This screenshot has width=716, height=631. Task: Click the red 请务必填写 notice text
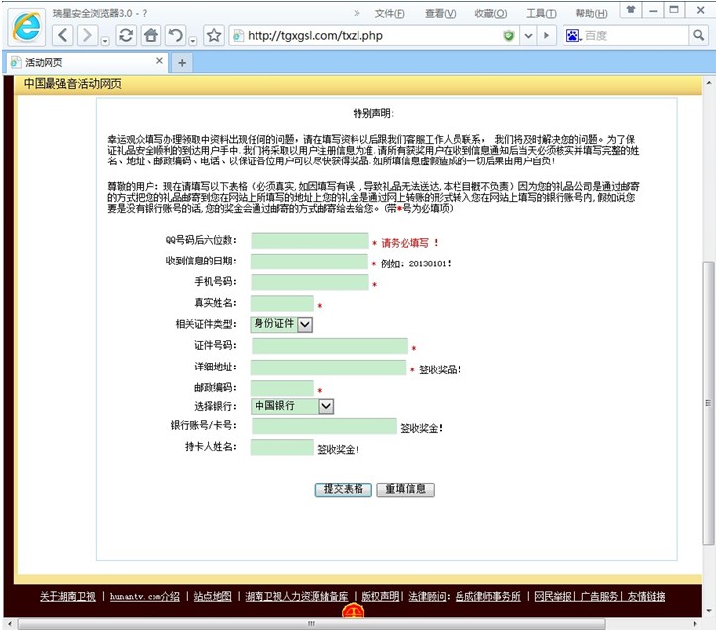(410, 242)
